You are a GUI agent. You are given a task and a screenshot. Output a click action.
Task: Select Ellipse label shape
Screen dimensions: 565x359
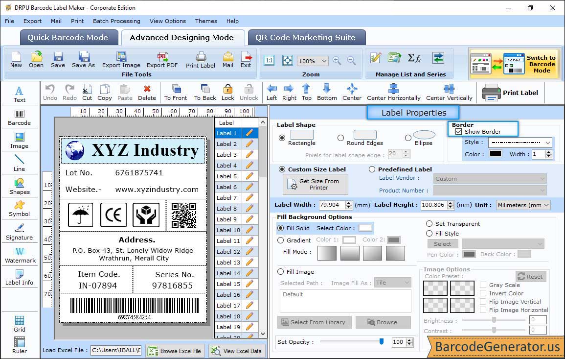tap(408, 138)
